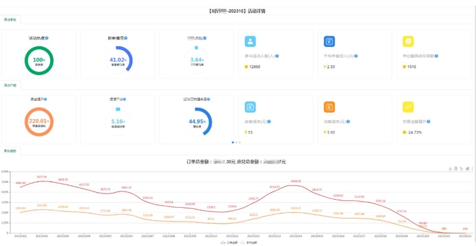
Task: Click help icon next to 活动热度
Action: point(47,38)
